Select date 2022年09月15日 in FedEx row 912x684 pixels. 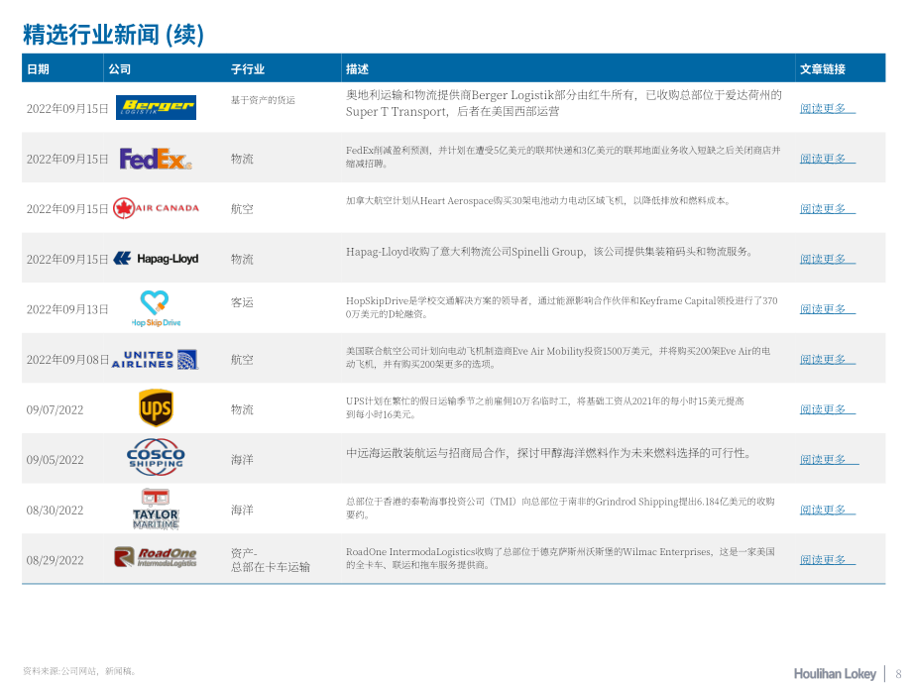coord(67,159)
